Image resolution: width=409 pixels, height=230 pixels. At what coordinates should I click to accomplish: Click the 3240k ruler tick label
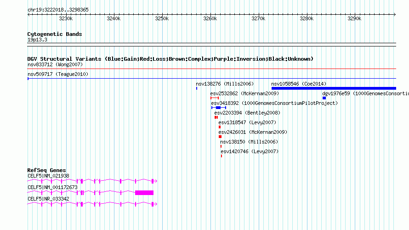[x=114, y=18]
